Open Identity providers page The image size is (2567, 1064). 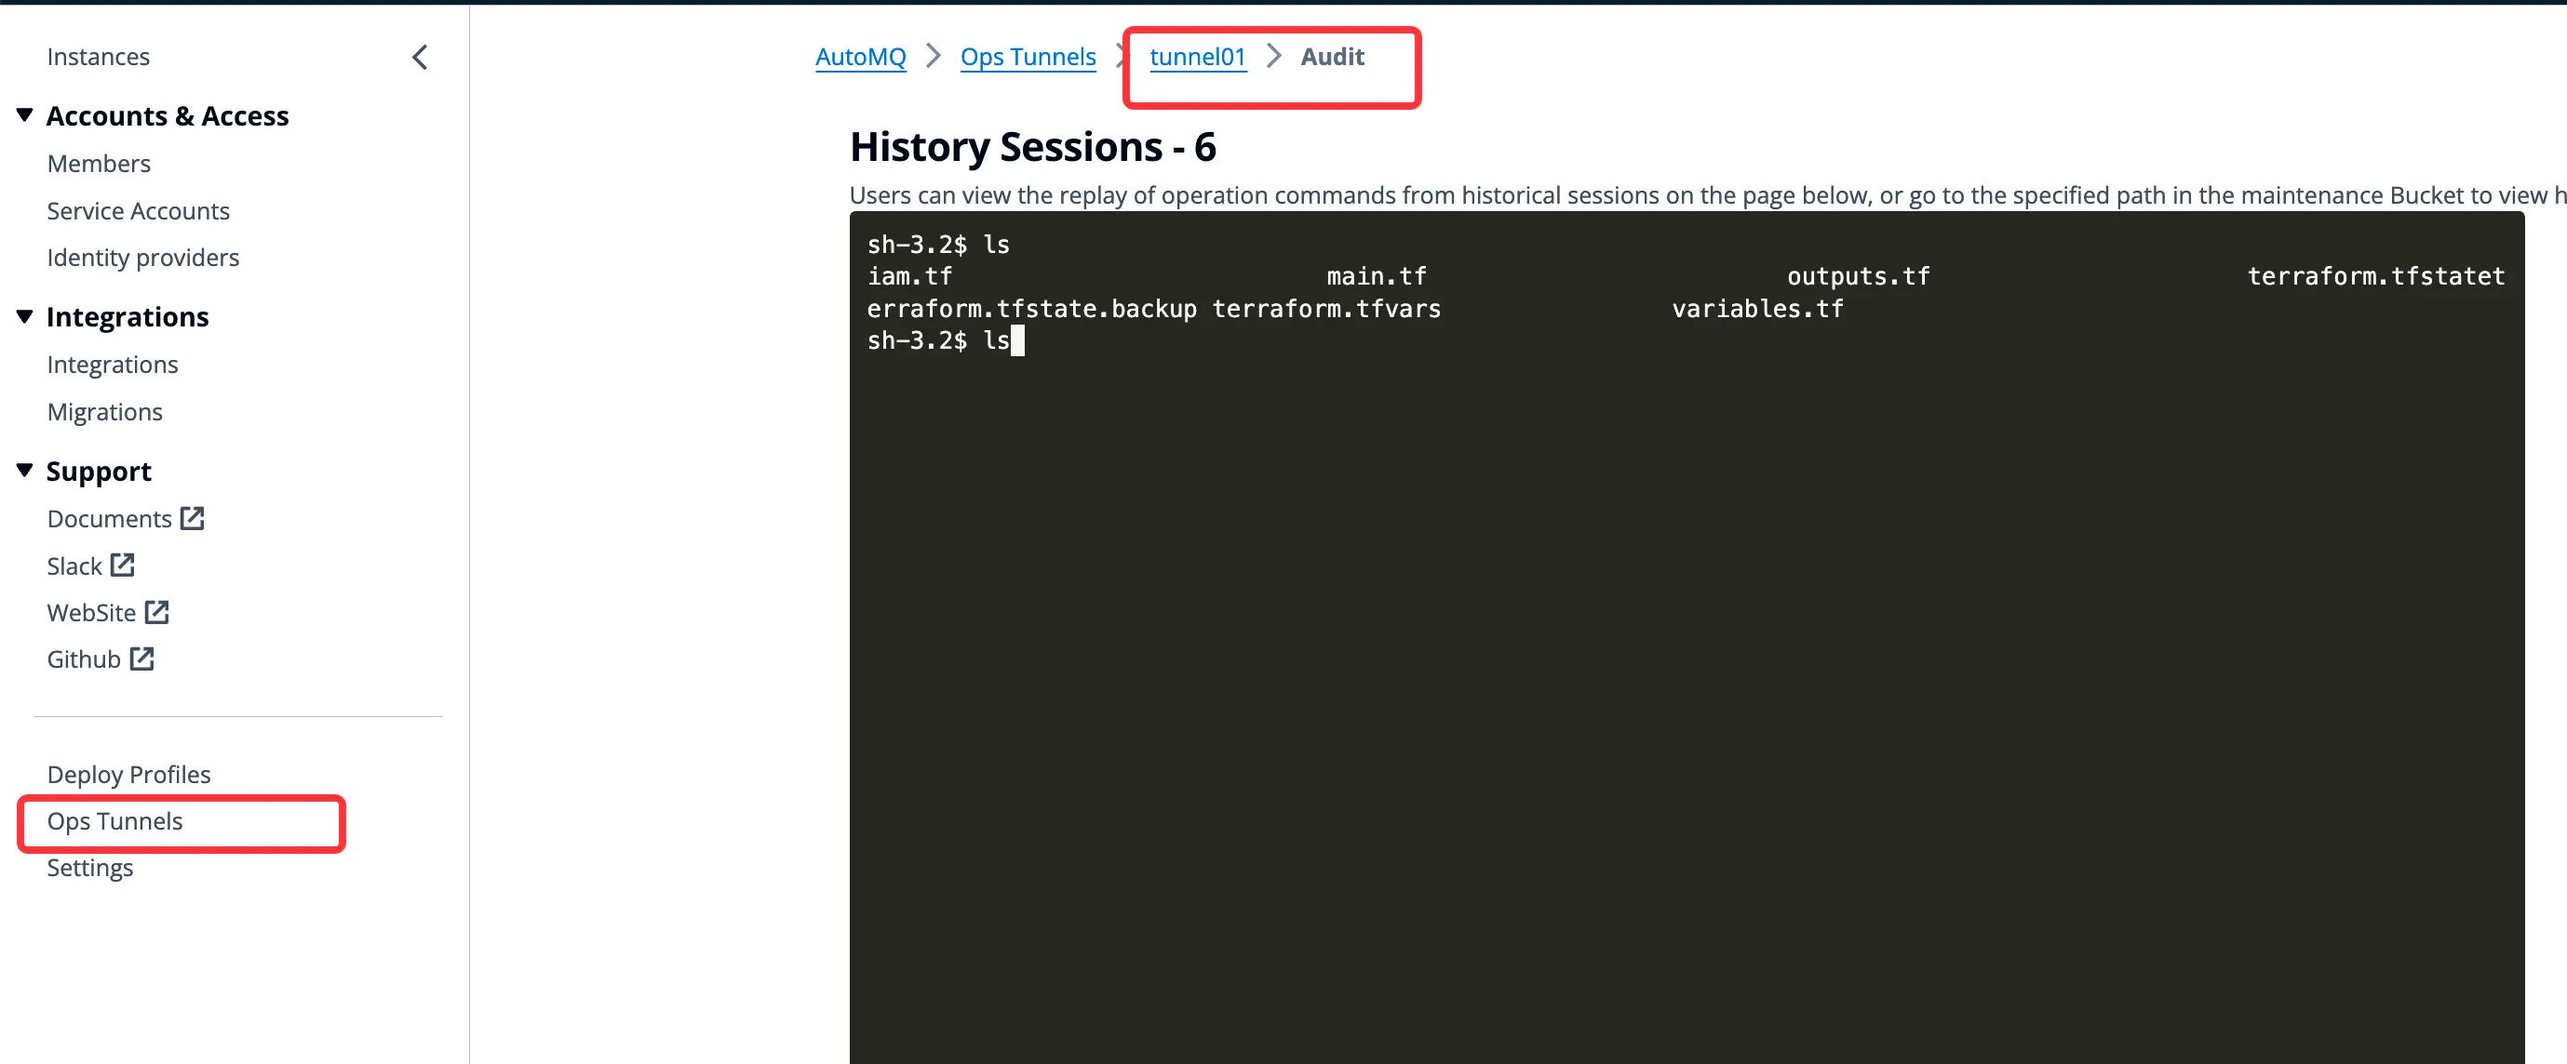142,257
